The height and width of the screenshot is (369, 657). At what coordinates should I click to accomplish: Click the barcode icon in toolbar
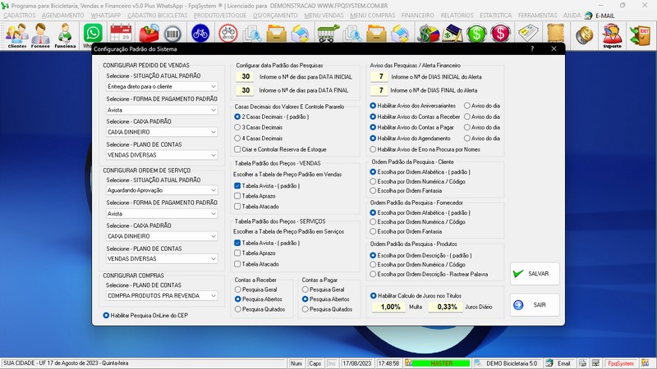[x=172, y=34]
